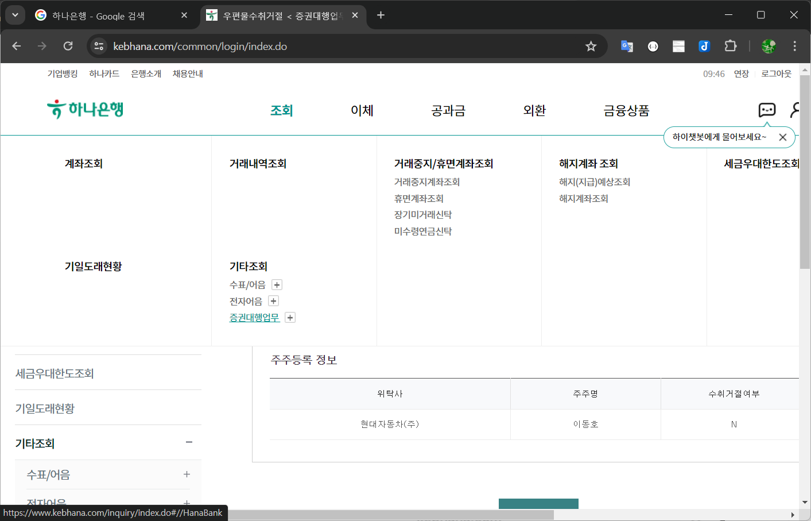Close the 하나은행 Google search tab
This screenshot has width=811, height=521.
184,16
